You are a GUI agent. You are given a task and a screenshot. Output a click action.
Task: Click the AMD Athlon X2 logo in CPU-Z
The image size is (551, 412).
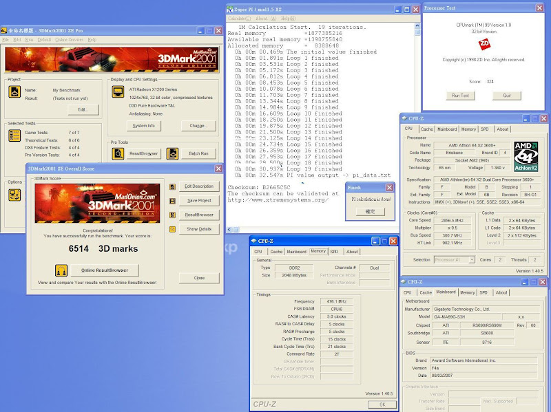click(x=526, y=156)
